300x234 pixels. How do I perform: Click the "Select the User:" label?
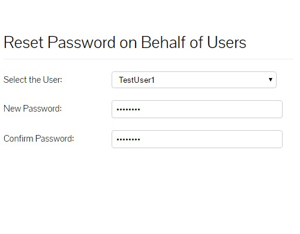click(x=33, y=80)
